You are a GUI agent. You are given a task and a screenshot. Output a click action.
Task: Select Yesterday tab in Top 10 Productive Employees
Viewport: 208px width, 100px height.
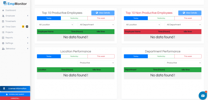click(x=74, y=18)
